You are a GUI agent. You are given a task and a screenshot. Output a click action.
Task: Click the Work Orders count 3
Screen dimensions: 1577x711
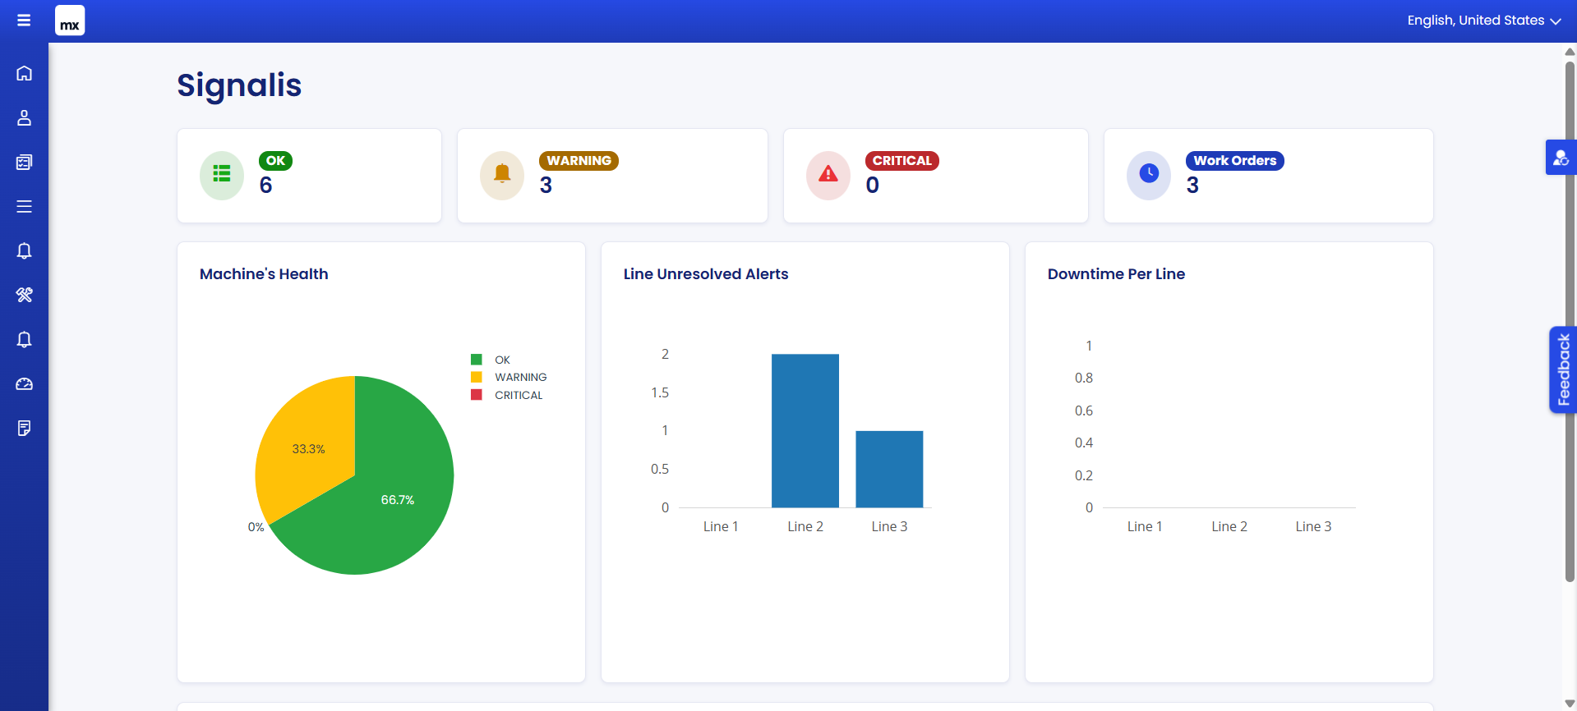tap(1192, 186)
